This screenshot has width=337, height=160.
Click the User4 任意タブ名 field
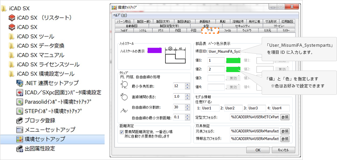[x=280, y=108]
